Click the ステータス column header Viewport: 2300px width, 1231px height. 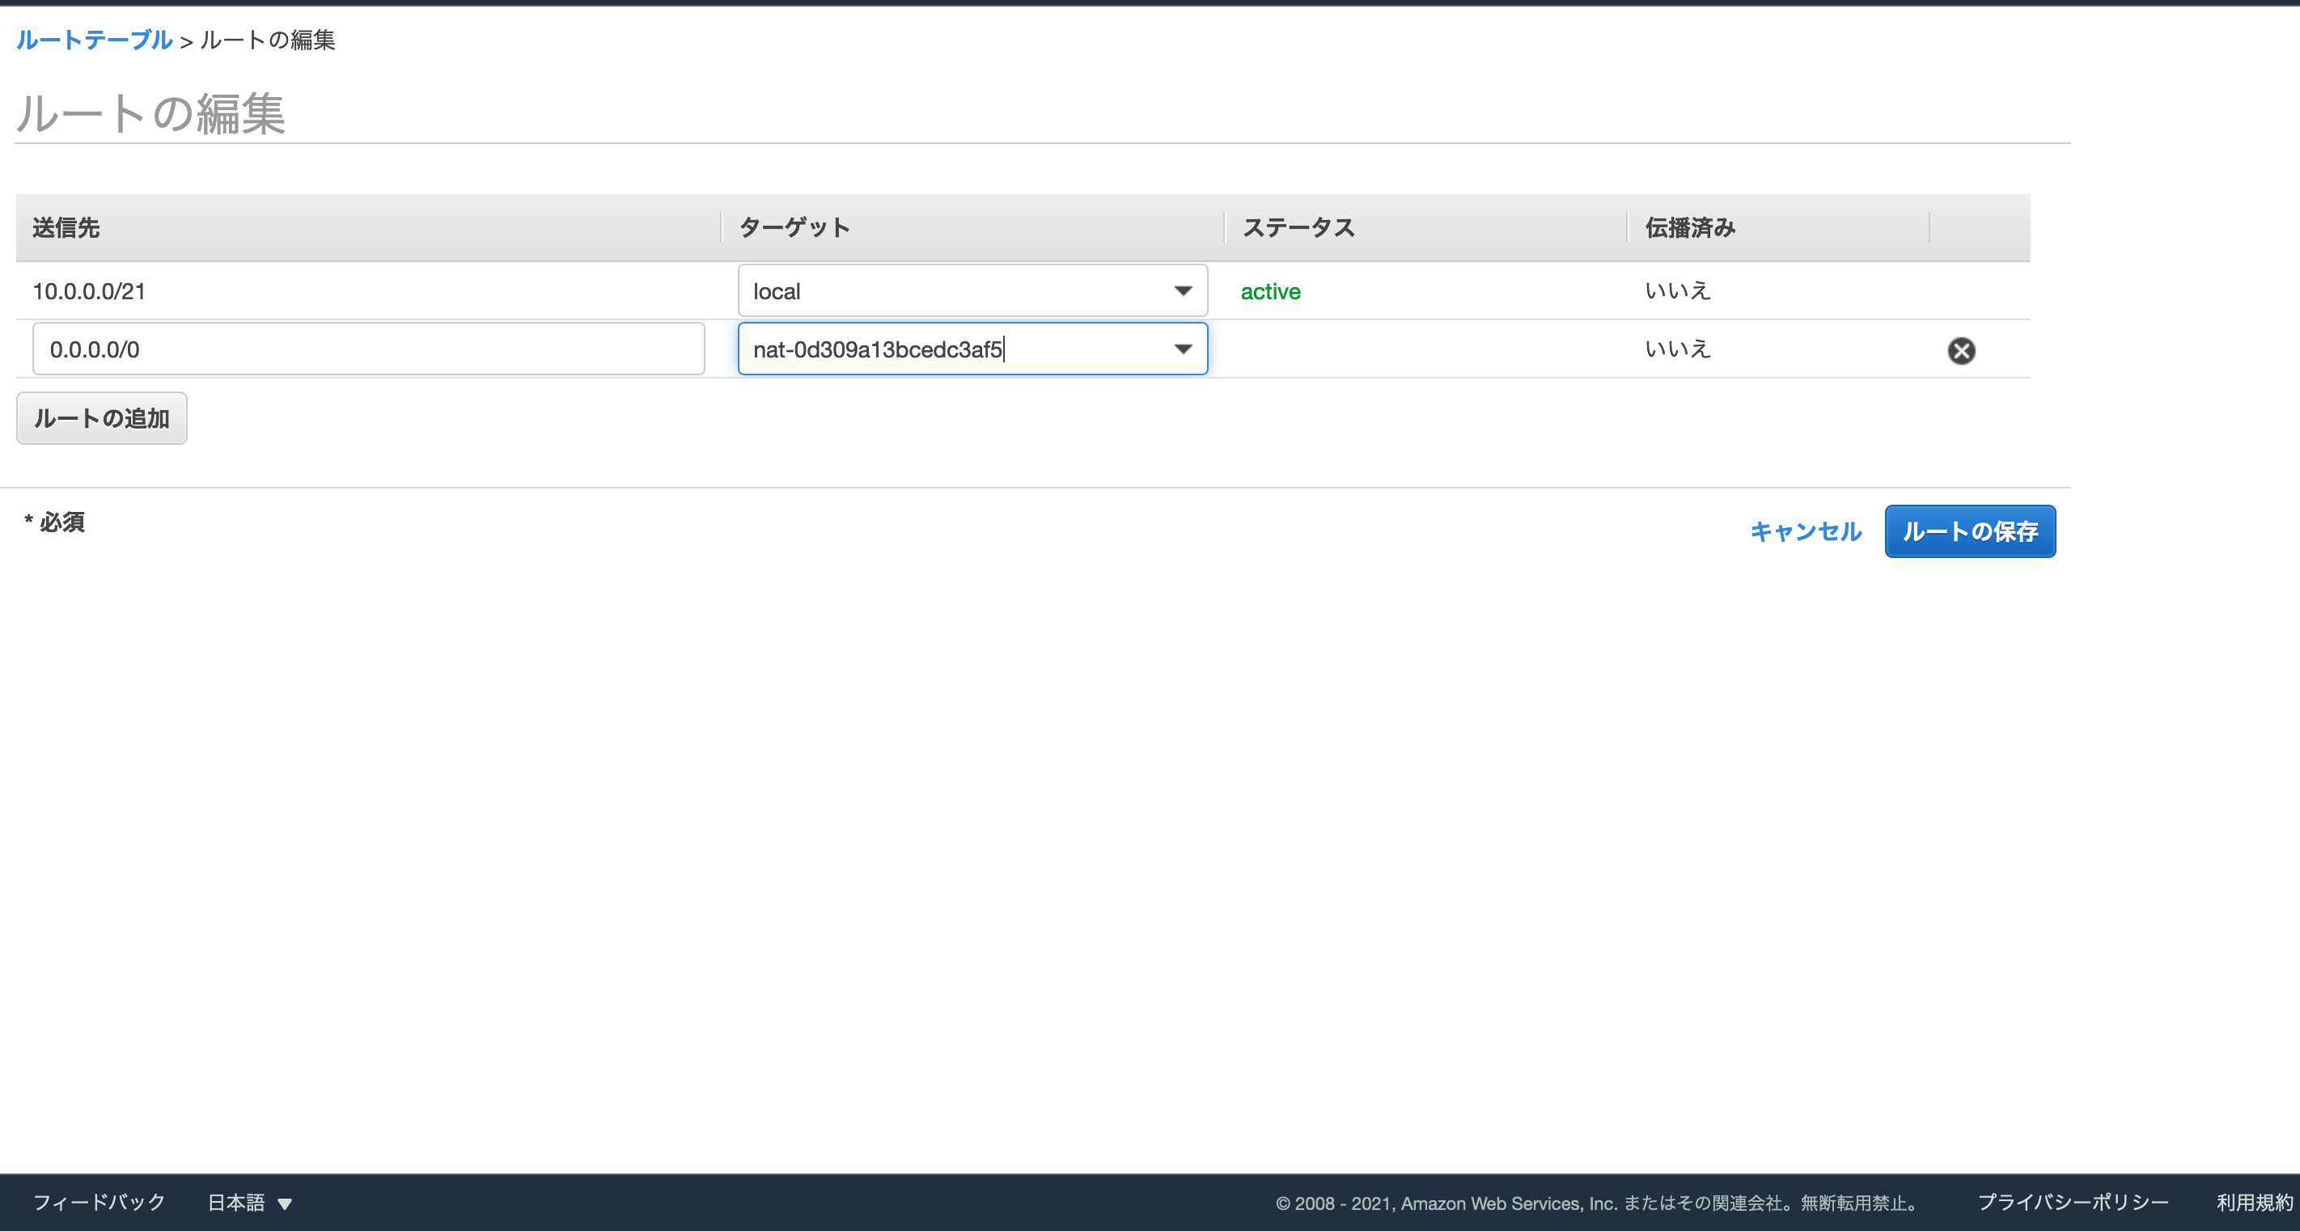pos(1298,227)
